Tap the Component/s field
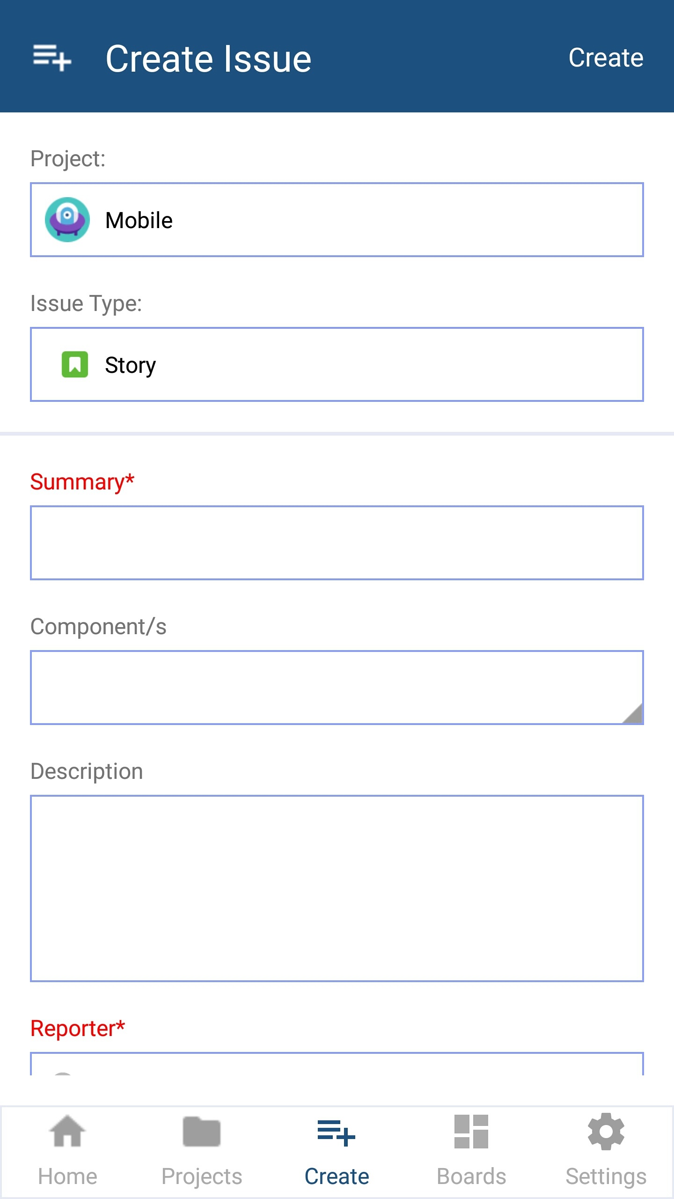The height and width of the screenshot is (1199, 674). pyautogui.click(x=328, y=687)
